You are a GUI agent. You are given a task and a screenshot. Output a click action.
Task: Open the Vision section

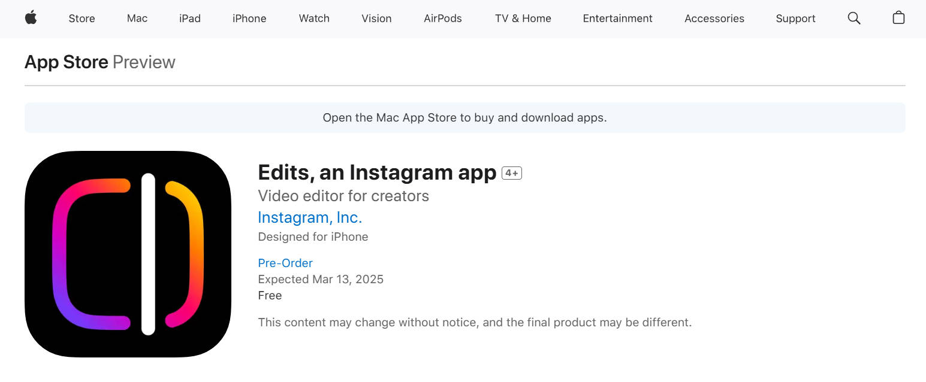click(x=376, y=19)
